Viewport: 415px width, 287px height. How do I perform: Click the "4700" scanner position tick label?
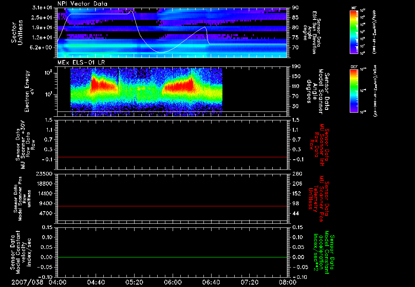(45, 213)
